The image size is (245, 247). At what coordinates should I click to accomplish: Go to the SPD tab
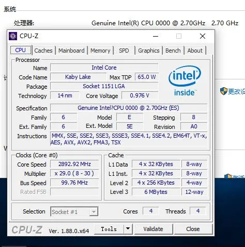[x=124, y=51]
